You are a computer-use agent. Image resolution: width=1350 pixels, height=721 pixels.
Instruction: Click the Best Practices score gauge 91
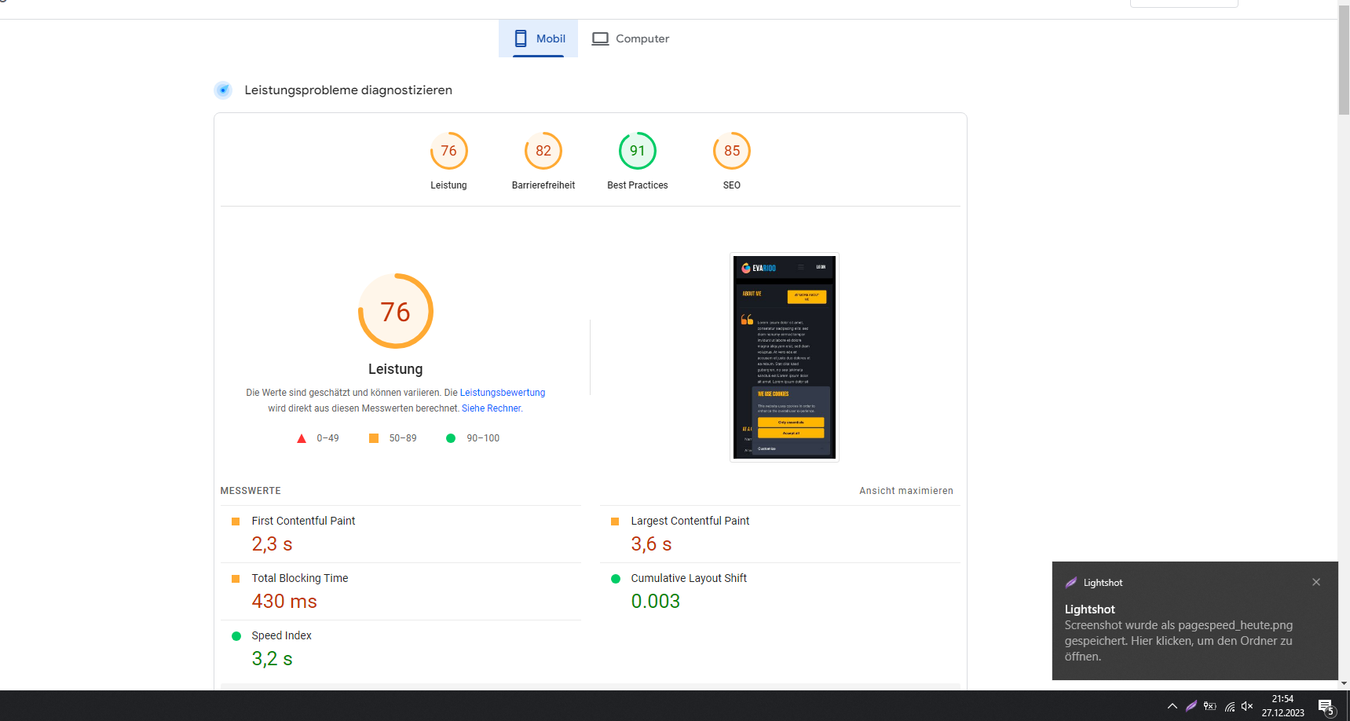(x=637, y=151)
